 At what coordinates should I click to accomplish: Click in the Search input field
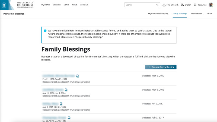point(140,5)
